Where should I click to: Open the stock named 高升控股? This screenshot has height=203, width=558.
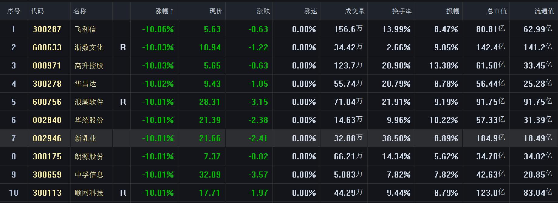(x=89, y=66)
